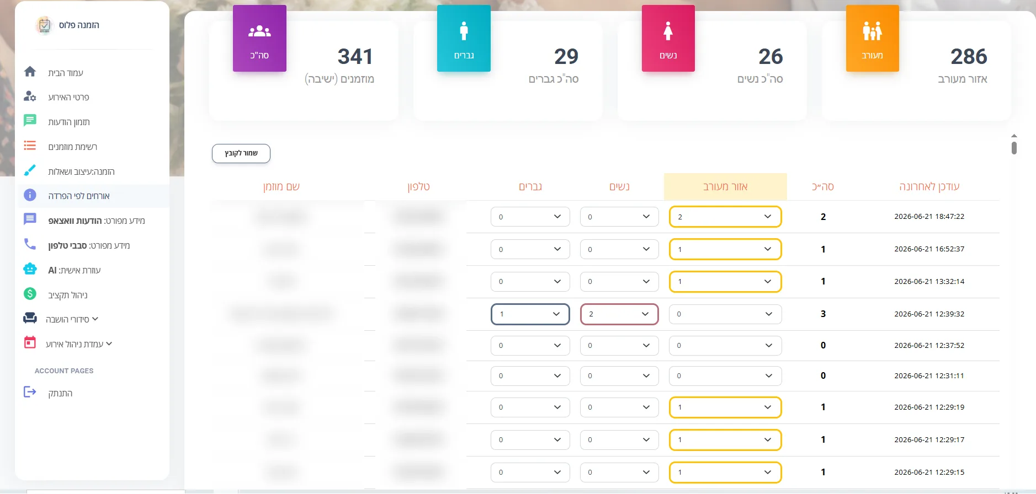1036x494 pixels.
Task: Open the mixed-area dropdown showing 2 in first row
Action: (725, 217)
